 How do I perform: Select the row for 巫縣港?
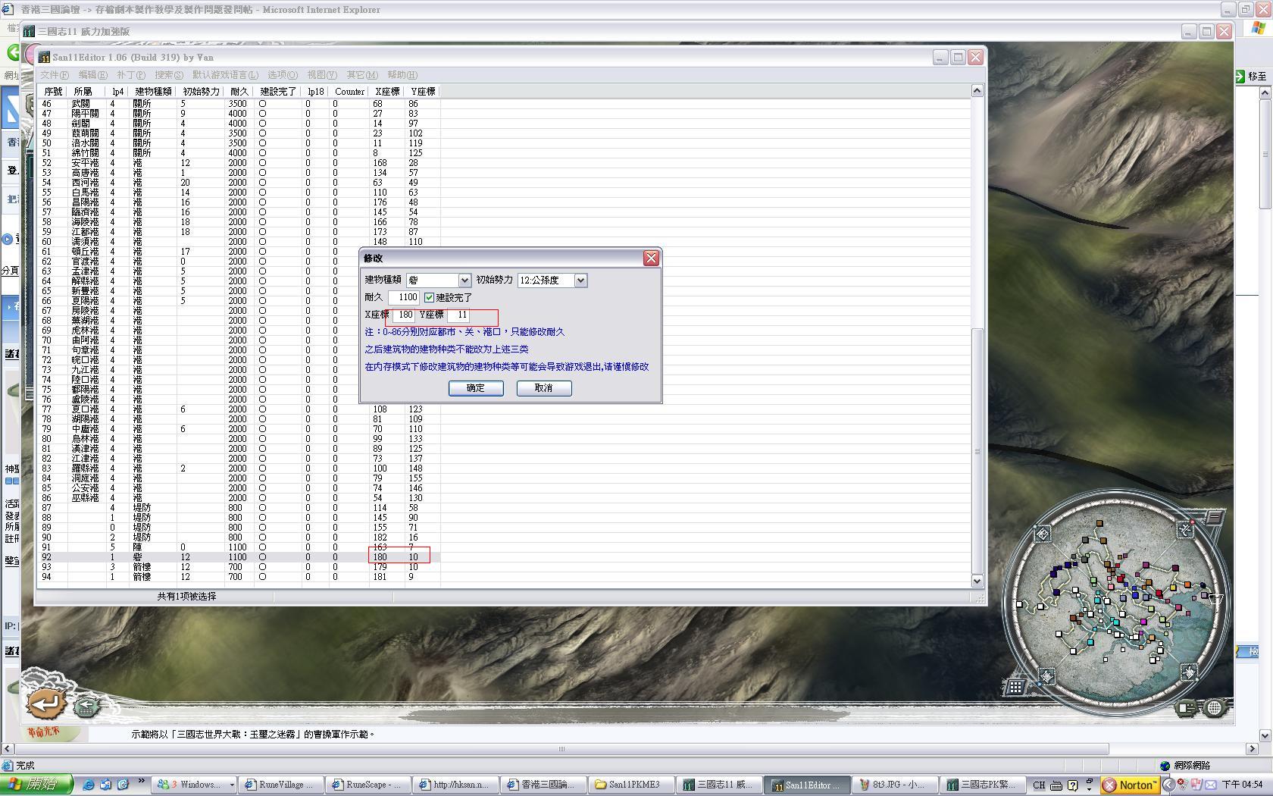239,498
